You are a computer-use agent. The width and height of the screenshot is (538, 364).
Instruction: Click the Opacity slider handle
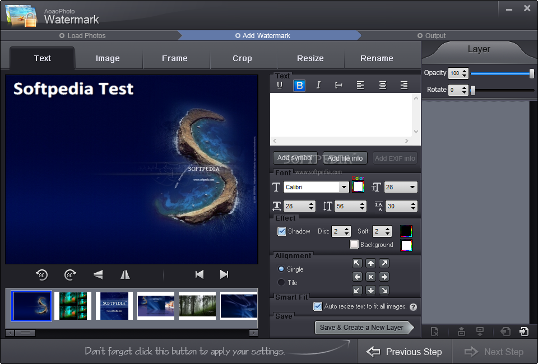pyautogui.click(x=531, y=73)
